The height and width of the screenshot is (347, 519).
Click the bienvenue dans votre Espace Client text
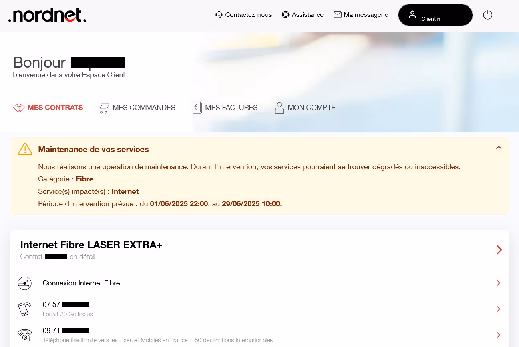[69, 75]
